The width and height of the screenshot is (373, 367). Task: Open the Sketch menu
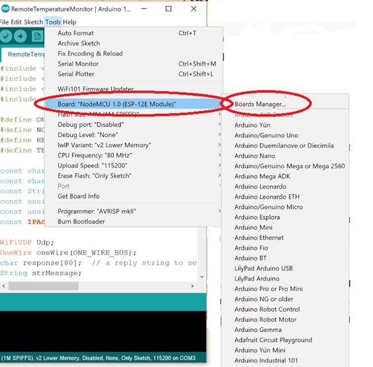(x=33, y=22)
